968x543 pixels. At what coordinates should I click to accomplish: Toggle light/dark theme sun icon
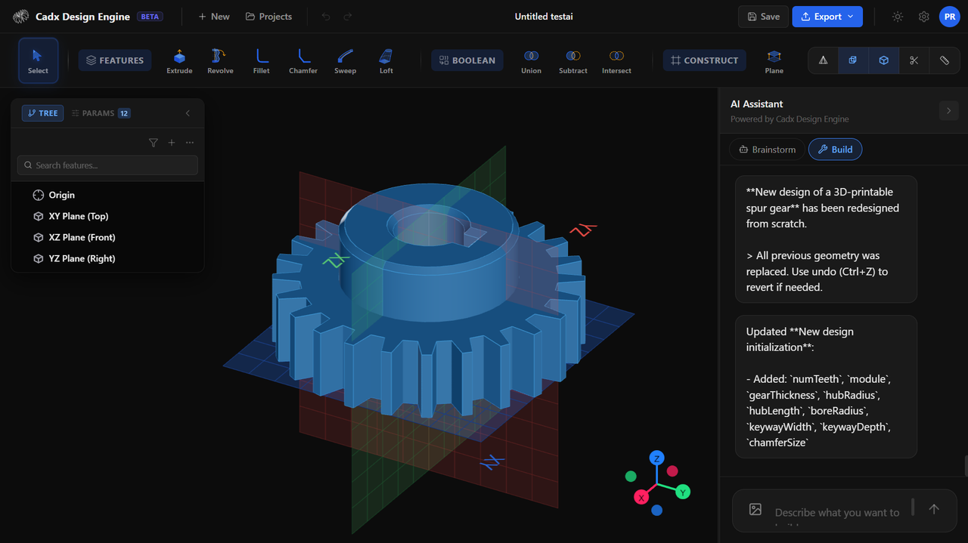pyautogui.click(x=898, y=17)
